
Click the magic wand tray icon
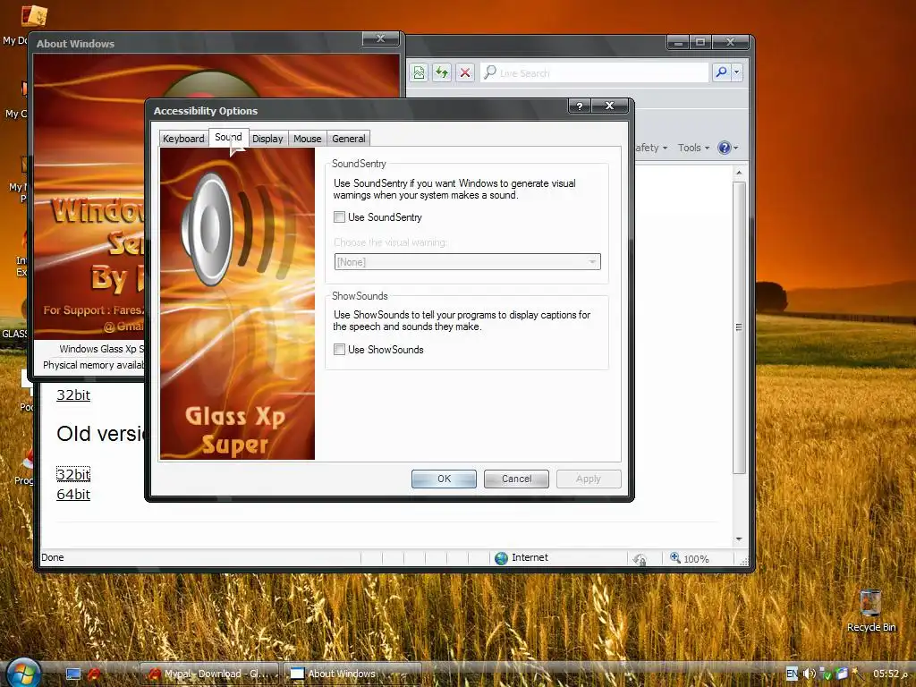(857, 674)
